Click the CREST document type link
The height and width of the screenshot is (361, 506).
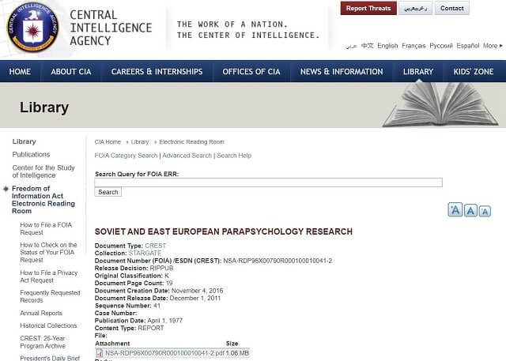pyautogui.click(x=155, y=246)
